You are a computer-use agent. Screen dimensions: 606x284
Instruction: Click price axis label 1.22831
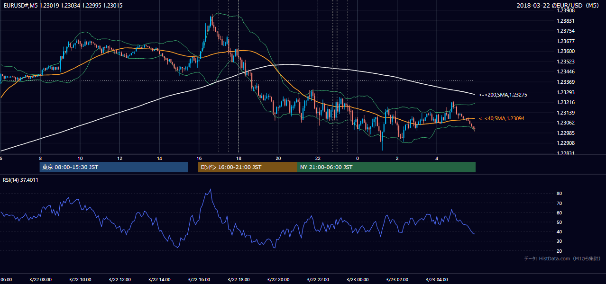(x=565, y=153)
